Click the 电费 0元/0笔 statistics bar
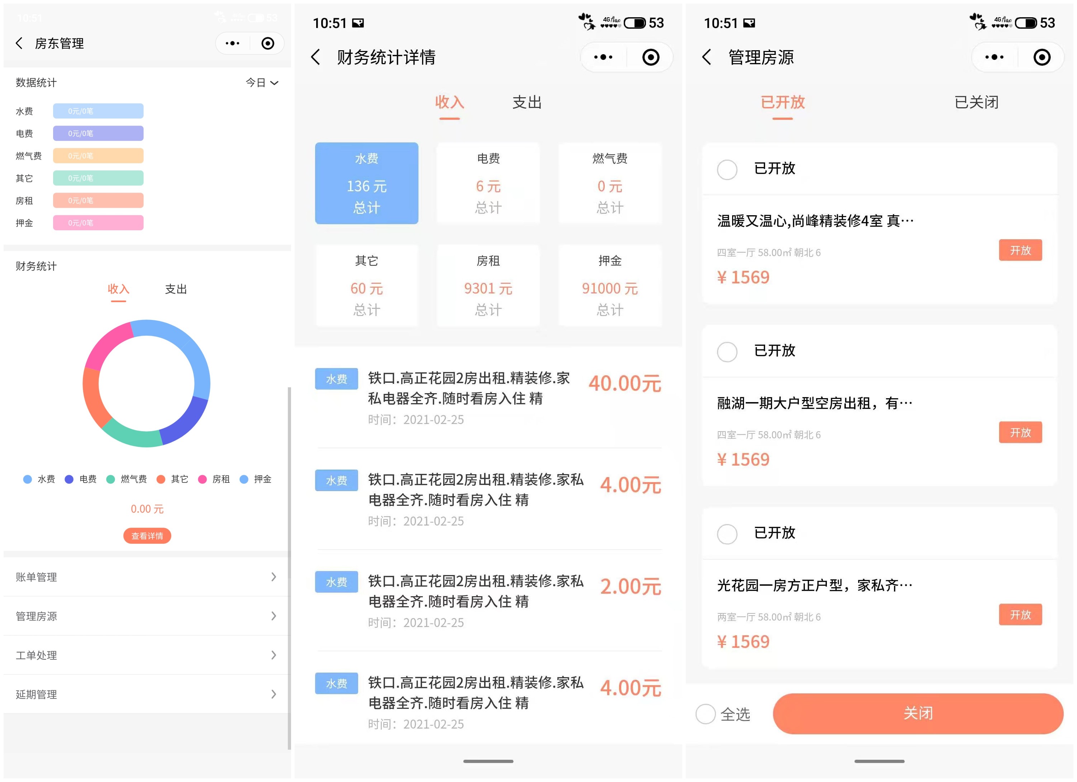Image resolution: width=1077 pixels, height=782 pixels. [x=98, y=133]
